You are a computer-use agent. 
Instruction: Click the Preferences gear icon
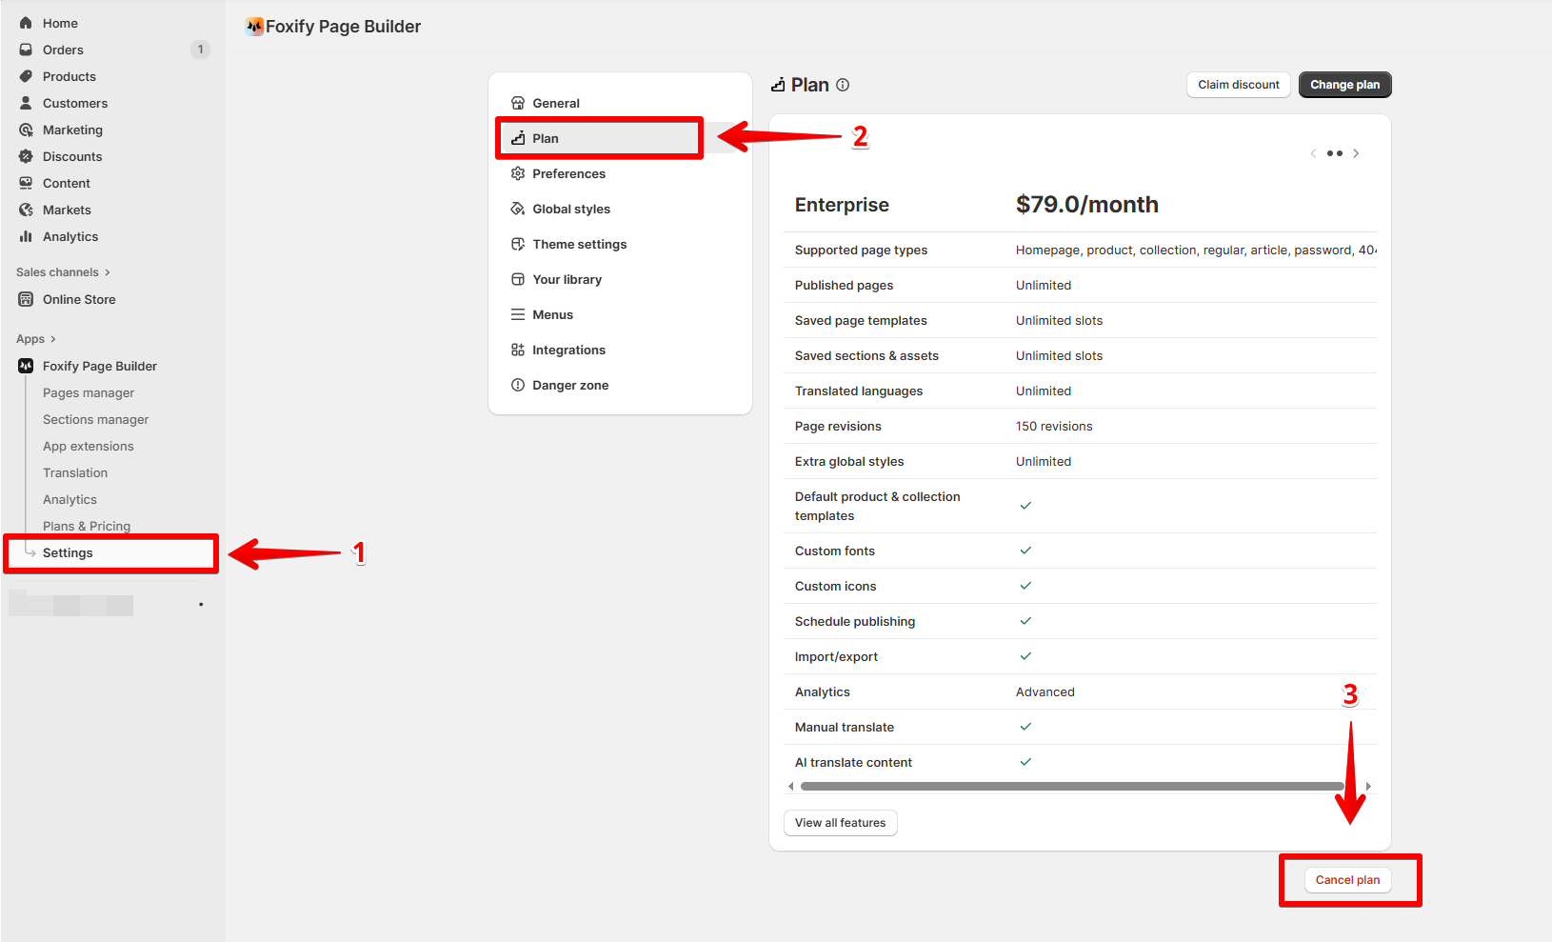click(518, 173)
